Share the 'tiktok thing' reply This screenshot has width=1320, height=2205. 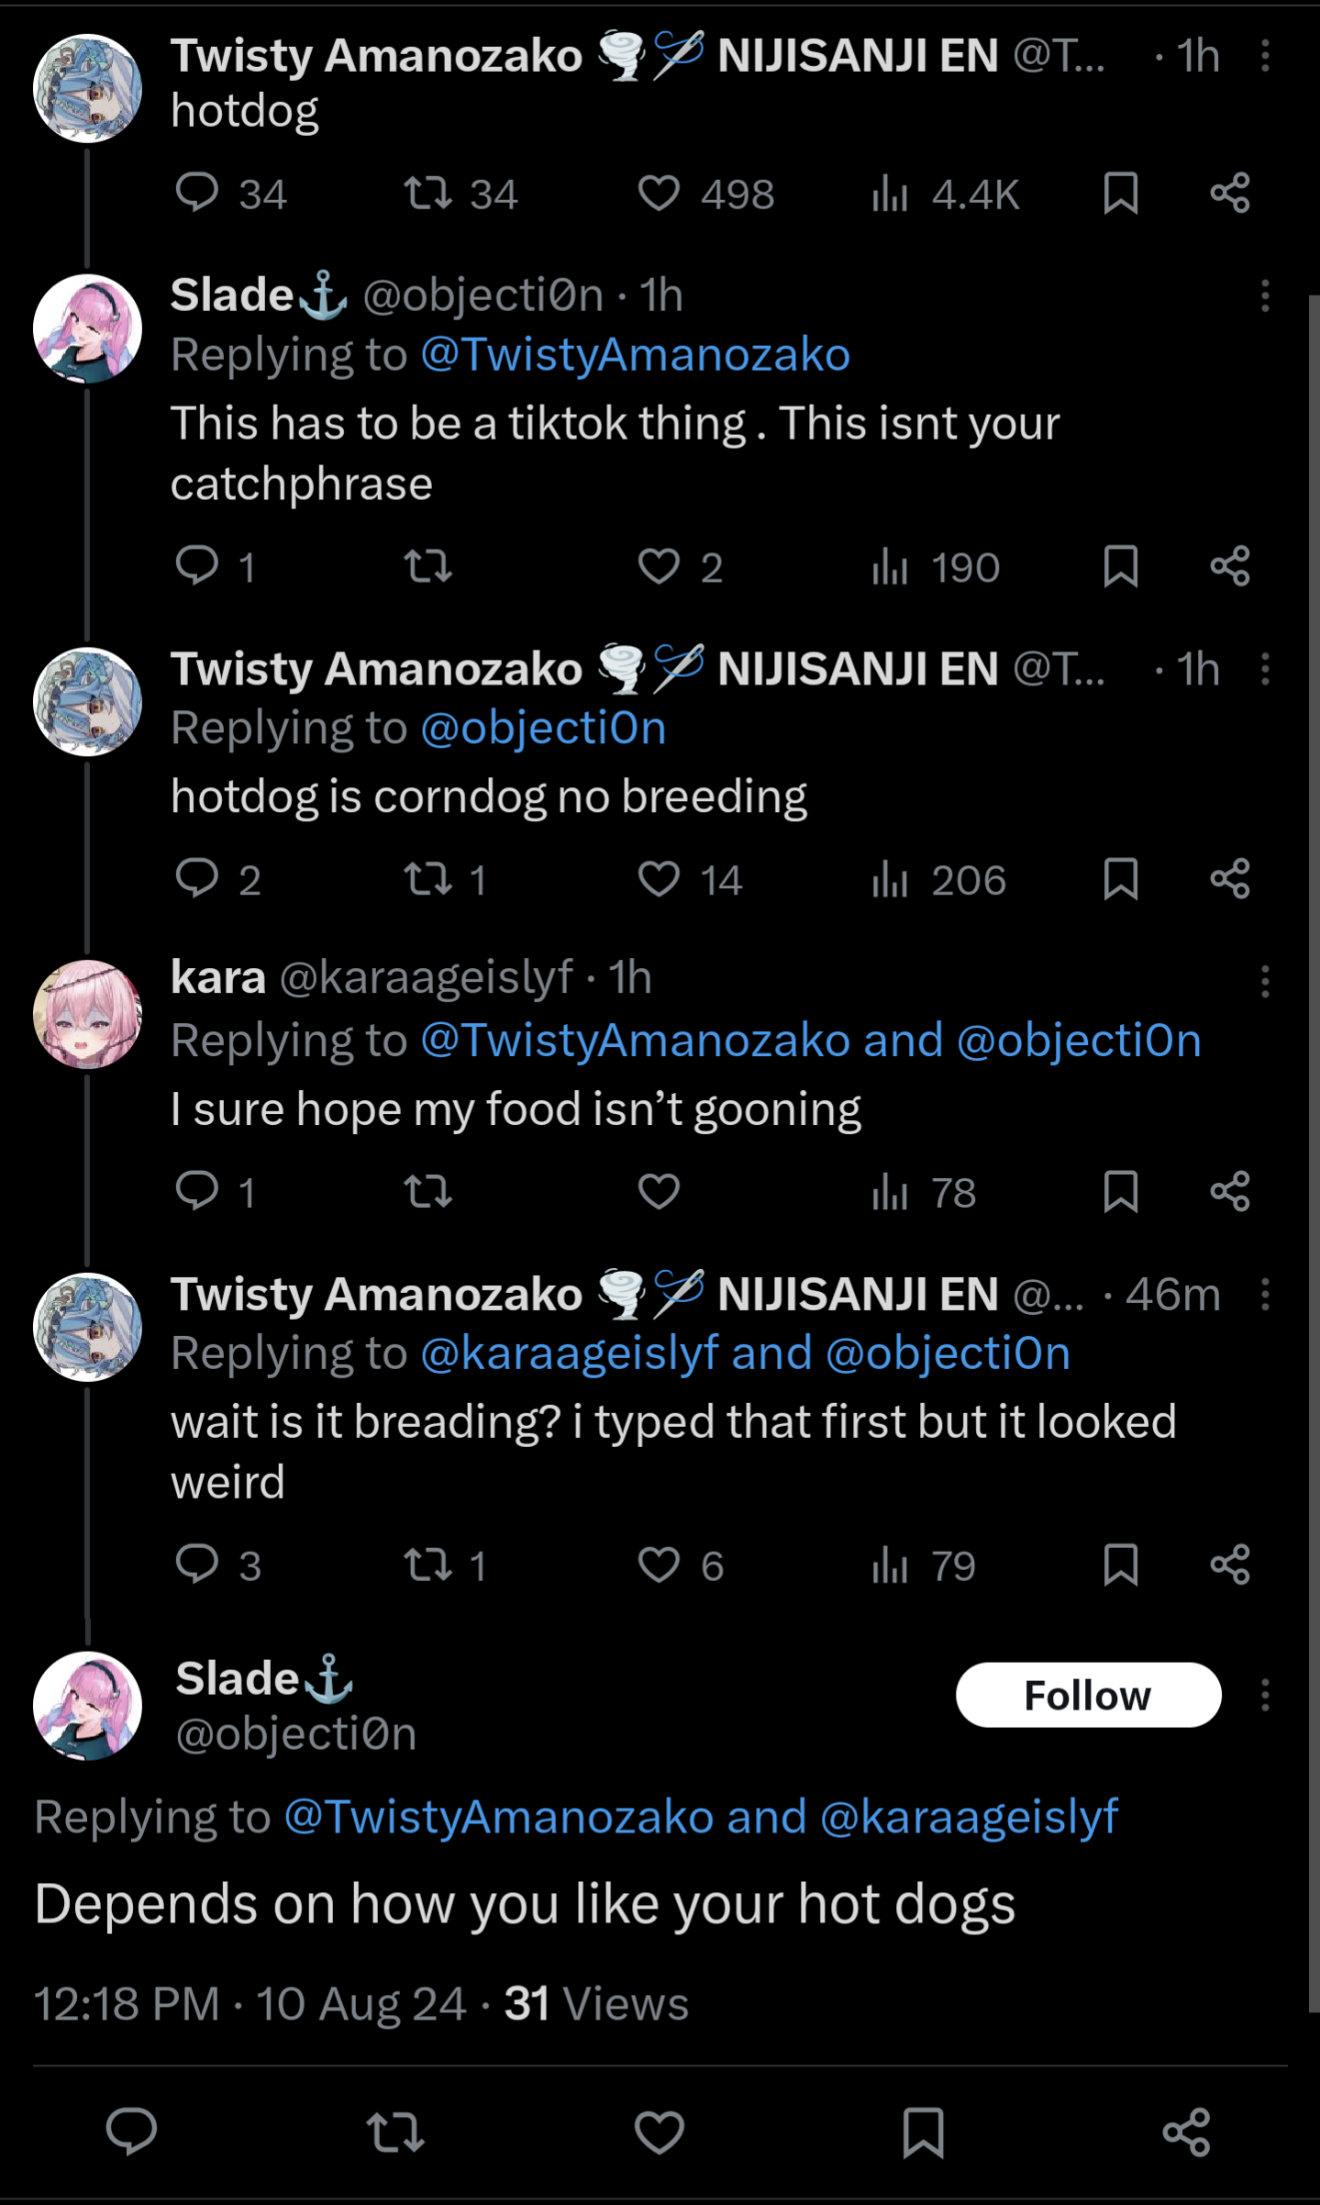point(1229,566)
